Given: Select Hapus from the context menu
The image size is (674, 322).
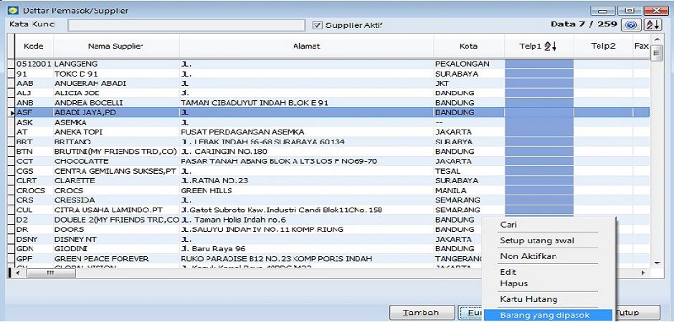Looking at the screenshot, I should (513, 283).
